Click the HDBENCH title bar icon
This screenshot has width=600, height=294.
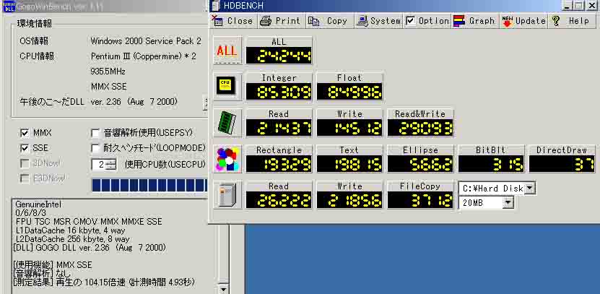[x=216, y=5]
